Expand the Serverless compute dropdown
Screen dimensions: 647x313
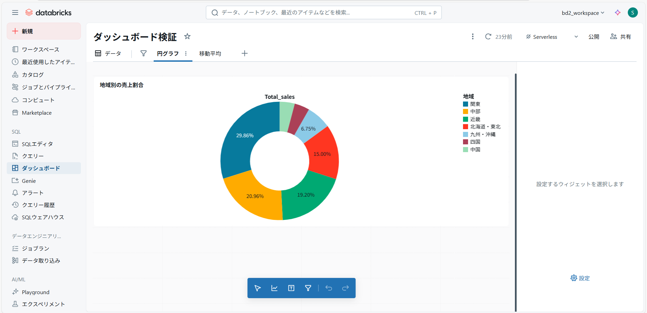tap(576, 37)
